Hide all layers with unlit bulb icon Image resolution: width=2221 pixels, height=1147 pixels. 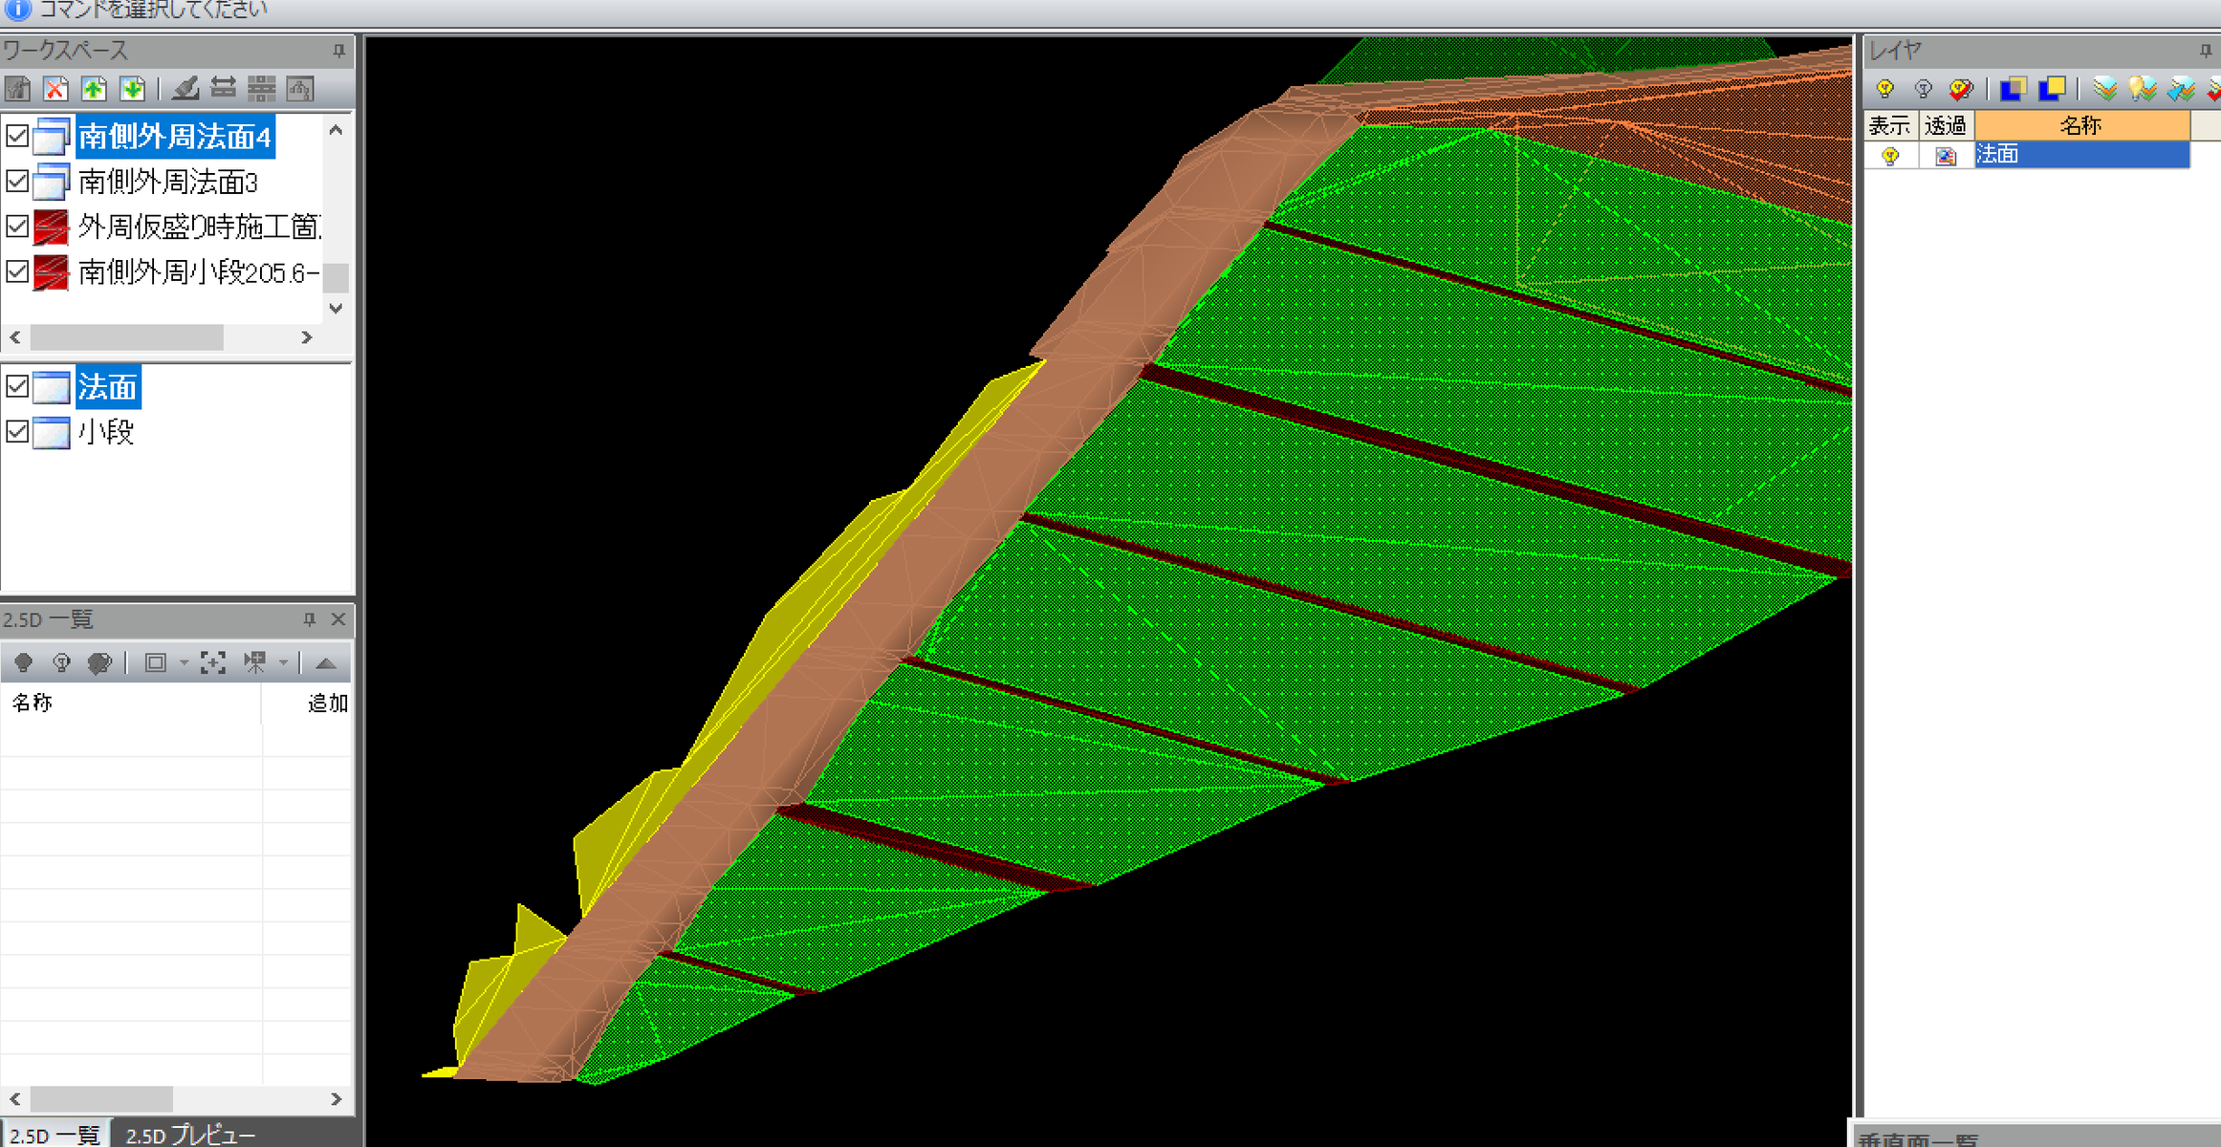click(x=1924, y=89)
